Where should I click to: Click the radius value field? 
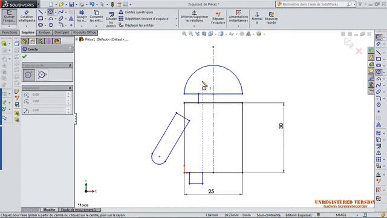click(48, 110)
